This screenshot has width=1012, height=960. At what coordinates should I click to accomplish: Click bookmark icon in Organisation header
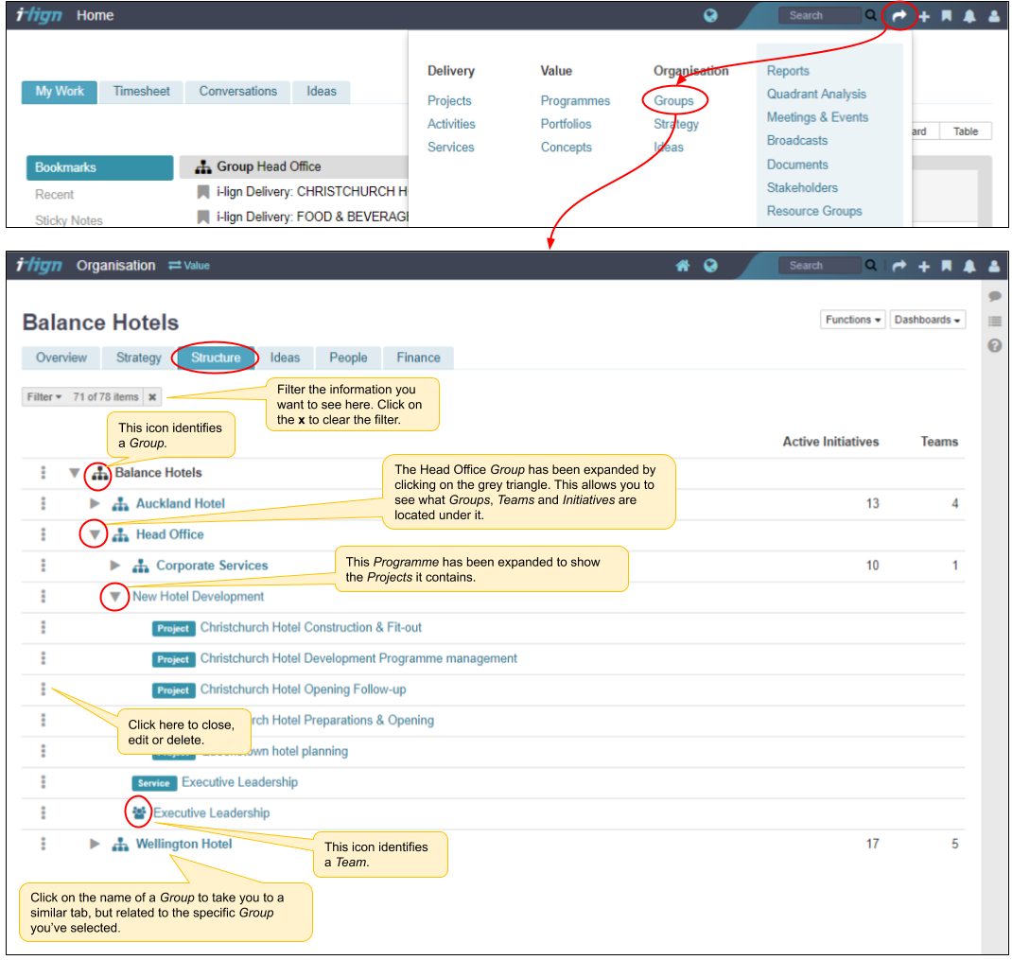(946, 266)
